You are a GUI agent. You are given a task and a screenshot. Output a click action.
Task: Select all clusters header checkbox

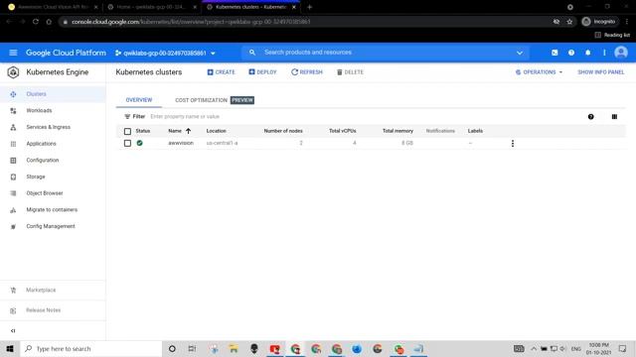(127, 131)
